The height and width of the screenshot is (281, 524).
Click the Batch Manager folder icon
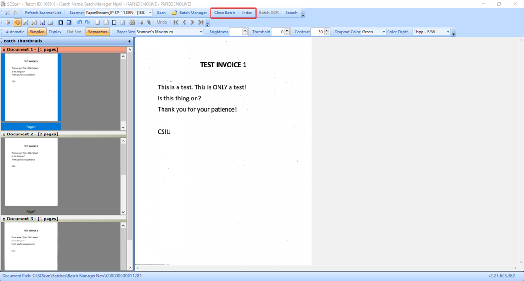tap(175, 13)
